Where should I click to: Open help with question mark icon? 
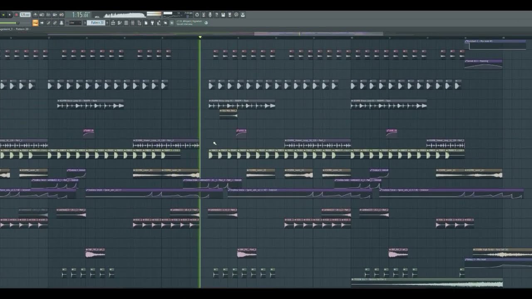217,15
